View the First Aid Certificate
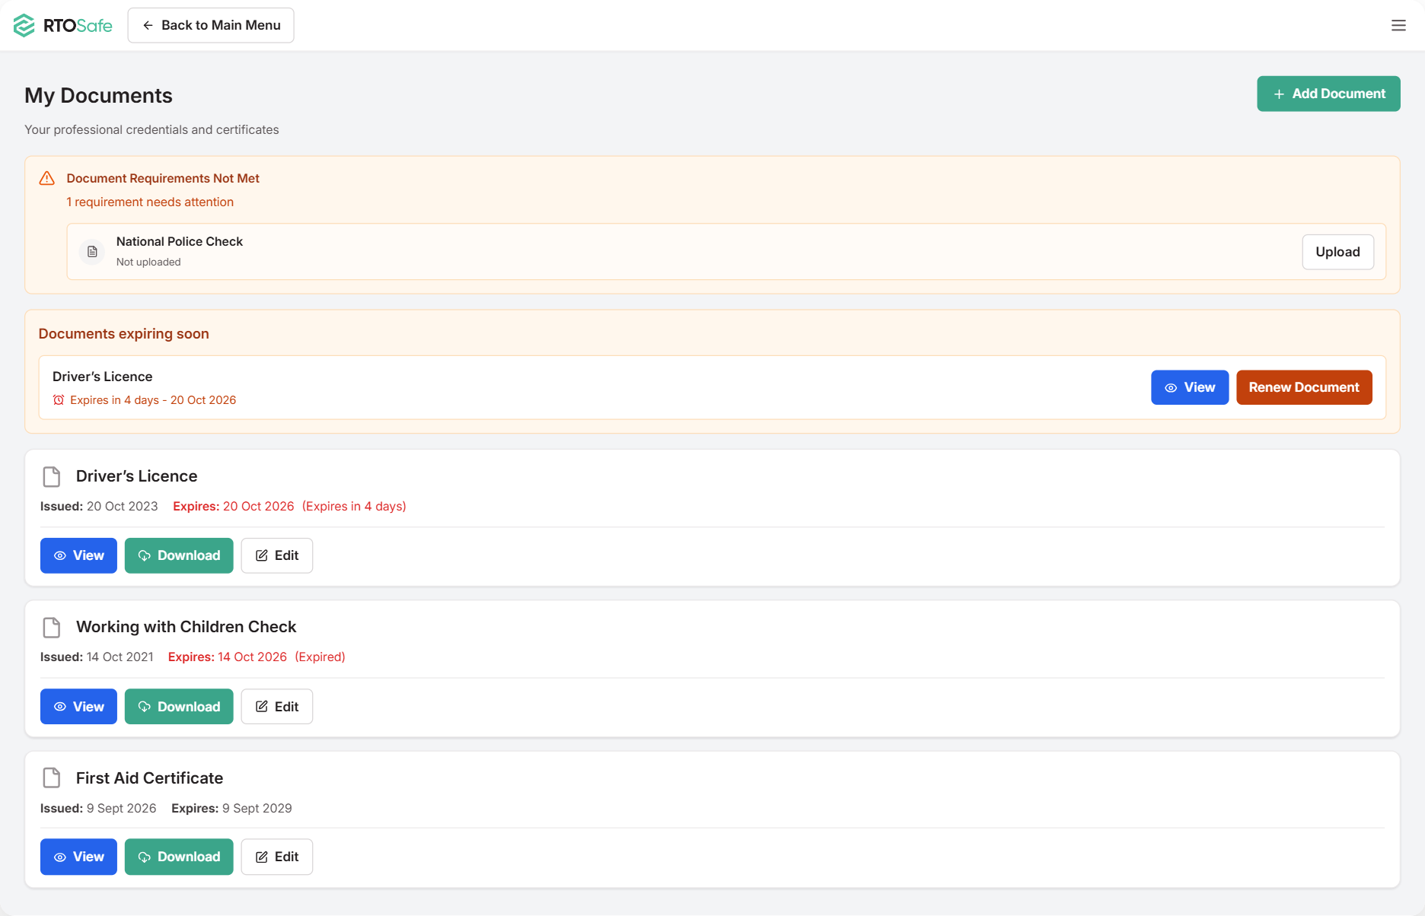The image size is (1425, 916). [78, 857]
